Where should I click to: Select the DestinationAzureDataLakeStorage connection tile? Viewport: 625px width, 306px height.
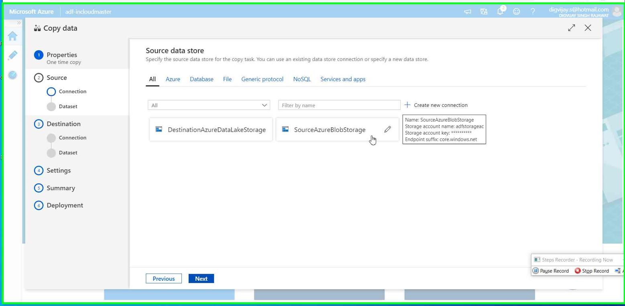[211, 129]
